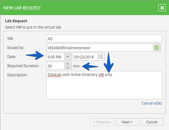Focus the VM field containing AD
This screenshot has width=169, height=130.
pyautogui.click(x=104, y=39)
